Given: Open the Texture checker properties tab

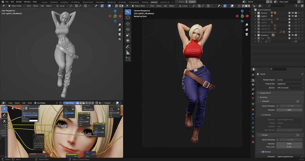Looking at the screenshot, I should tap(253, 142).
